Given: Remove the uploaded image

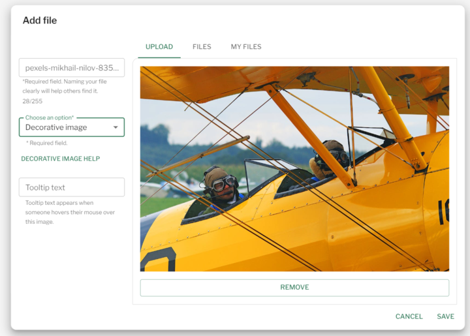Looking at the screenshot, I should (x=294, y=288).
